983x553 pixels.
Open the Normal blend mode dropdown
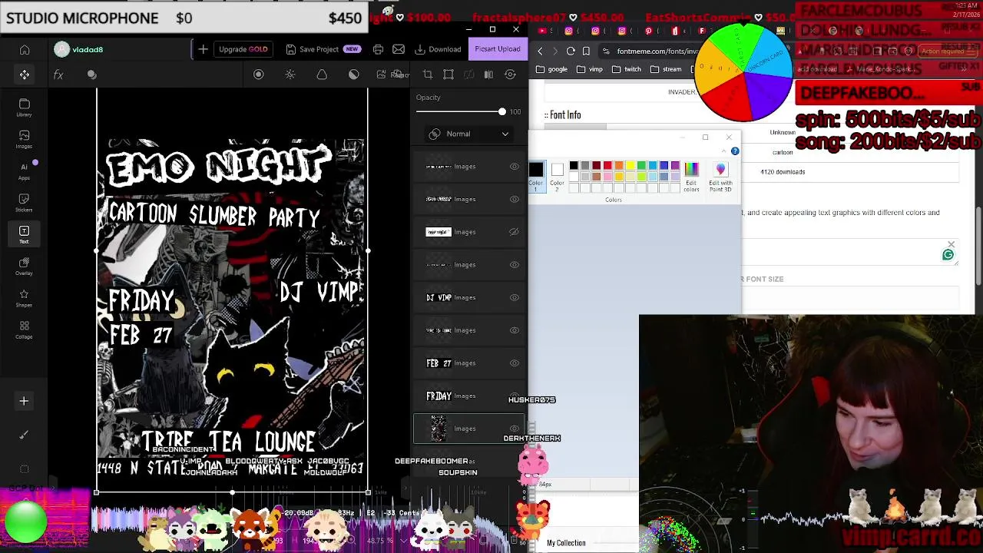[x=469, y=134]
